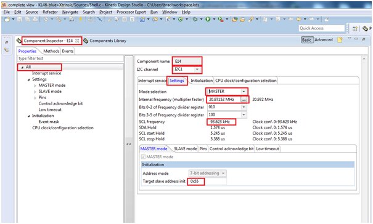
Task: Open the Initialization tab in settings panel
Action: tap(202, 81)
